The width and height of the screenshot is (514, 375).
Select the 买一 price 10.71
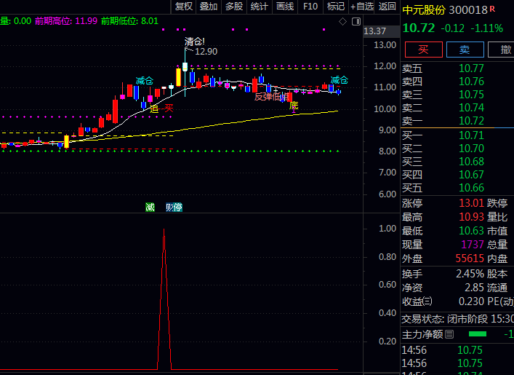pos(471,135)
